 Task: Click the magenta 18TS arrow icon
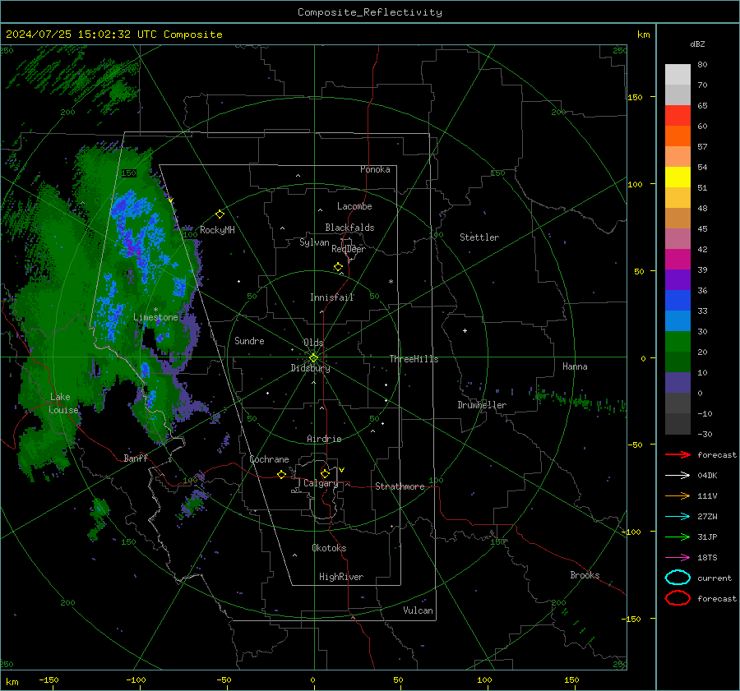(678, 558)
